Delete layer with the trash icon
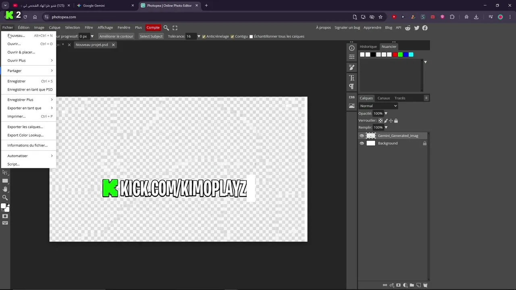Image resolution: width=516 pixels, height=290 pixels. click(x=425, y=285)
